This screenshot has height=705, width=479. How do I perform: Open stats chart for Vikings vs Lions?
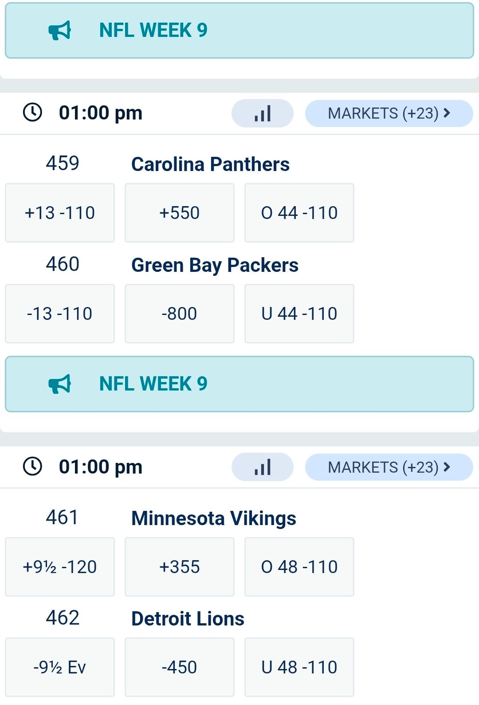point(263,467)
